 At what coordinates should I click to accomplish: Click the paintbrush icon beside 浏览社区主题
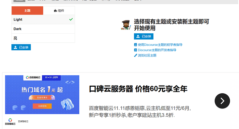135,55
